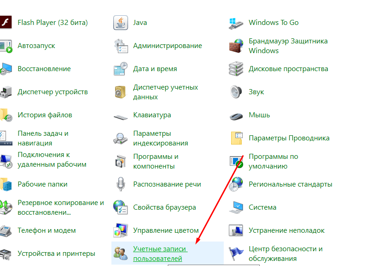Open the Рабочие папки link
Screen dimensions: 392x266
pos(43,184)
